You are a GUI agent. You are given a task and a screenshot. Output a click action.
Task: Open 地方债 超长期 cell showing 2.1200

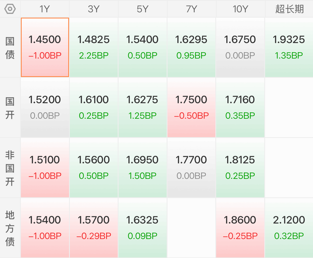(x=289, y=228)
